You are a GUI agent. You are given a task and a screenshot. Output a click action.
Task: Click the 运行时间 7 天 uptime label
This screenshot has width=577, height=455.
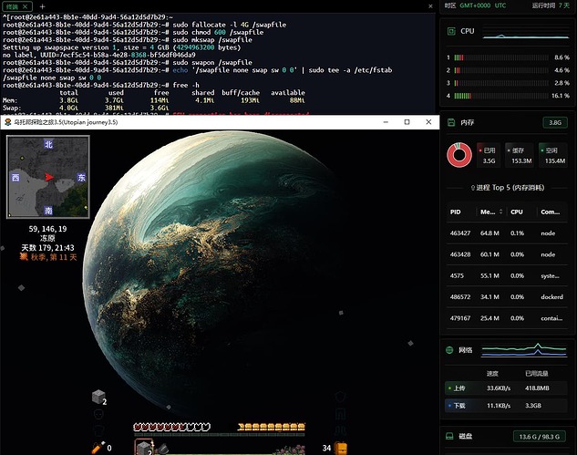551,5
